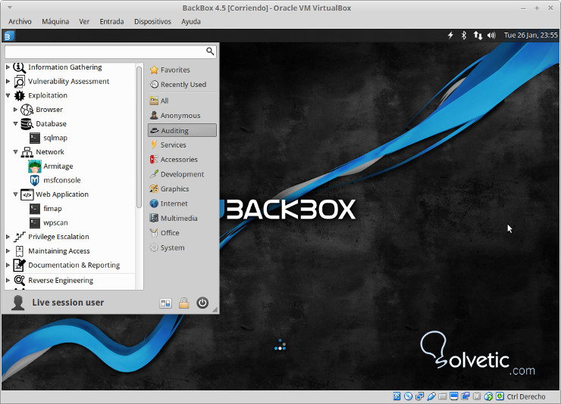This screenshot has height=404, width=561.
Task: Open the Dispositivos menu
Action: click(x=153, y=21)
